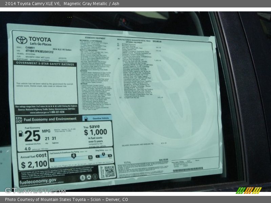271x203 pixels.
Task: Click the colored stripes logo bottom right
Action: point(249,190)
